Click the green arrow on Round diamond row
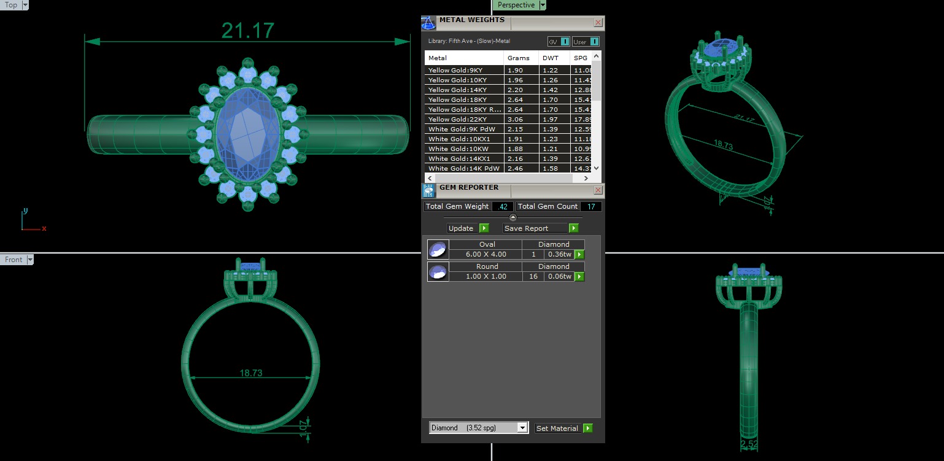The height and width of the screenshot is (461, 944). click(579, 277)
